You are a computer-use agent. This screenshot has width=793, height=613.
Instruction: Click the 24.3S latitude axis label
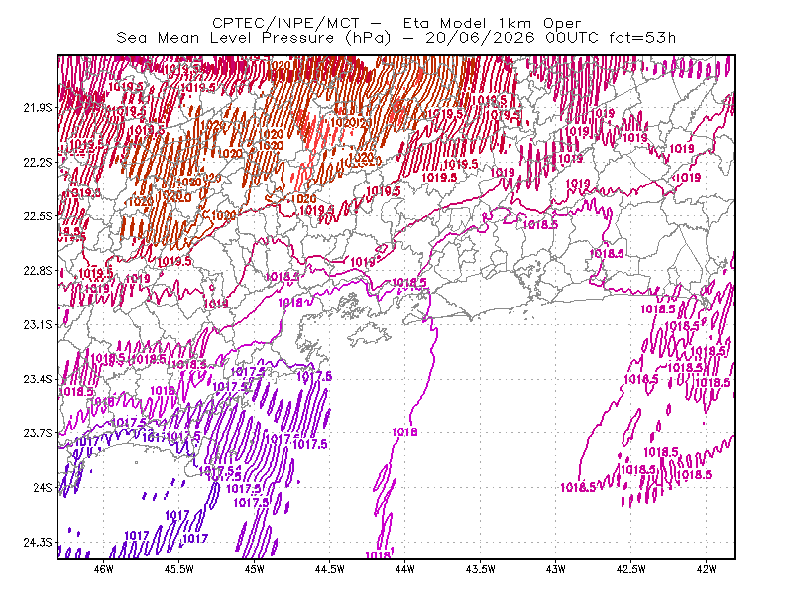38,543
